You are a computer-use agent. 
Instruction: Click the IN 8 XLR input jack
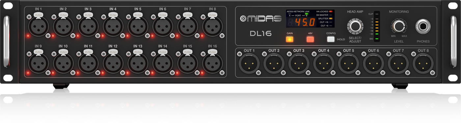[x=212, y=26]
